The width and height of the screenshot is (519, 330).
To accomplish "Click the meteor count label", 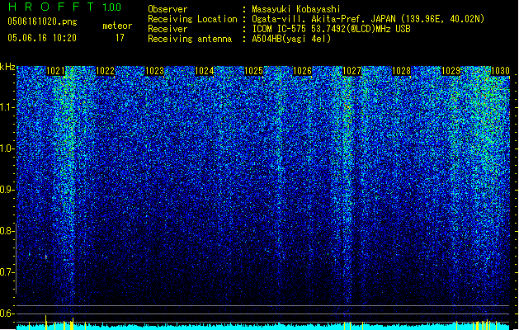I will (x=117, y=26).
